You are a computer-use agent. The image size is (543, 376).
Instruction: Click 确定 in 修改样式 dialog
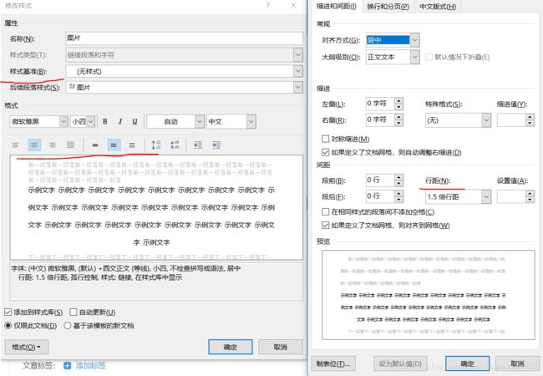click(x=231, y=347)
